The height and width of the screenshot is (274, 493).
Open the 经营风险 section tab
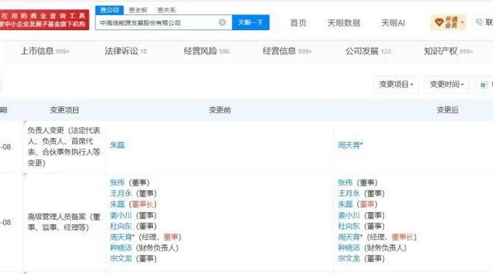[x=207, y=51]
